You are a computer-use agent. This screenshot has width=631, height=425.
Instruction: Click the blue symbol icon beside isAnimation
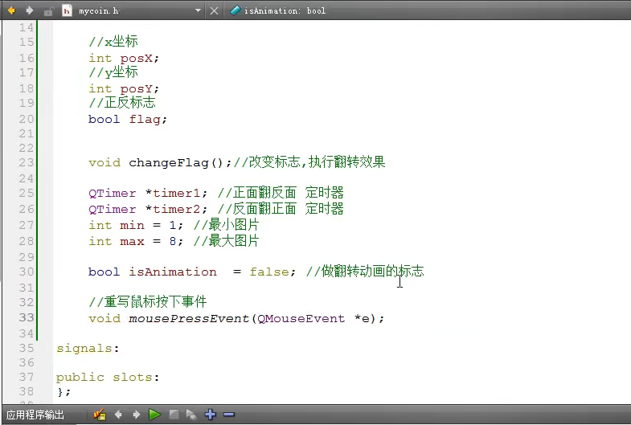coord(235,10)
